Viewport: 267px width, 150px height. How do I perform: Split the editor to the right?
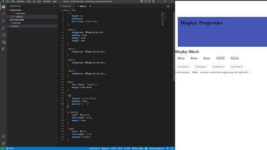coord(168,6)
